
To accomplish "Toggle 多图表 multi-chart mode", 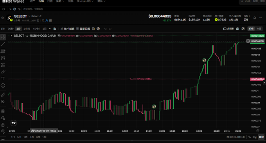I will 228,29.
